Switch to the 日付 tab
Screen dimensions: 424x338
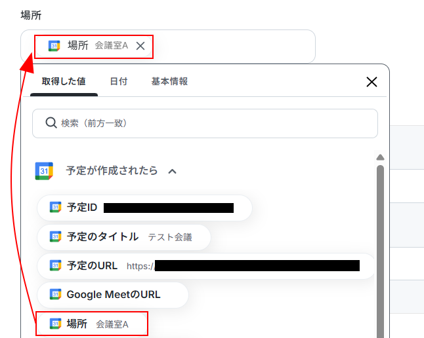[118, 81]
